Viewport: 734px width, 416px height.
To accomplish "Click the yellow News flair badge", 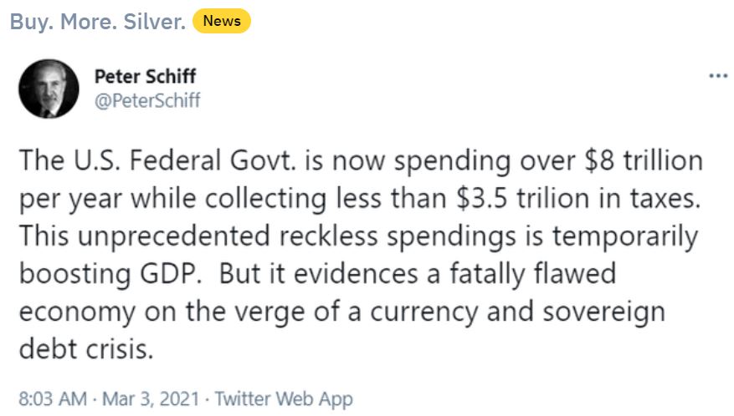I will [x=222, y=21].
